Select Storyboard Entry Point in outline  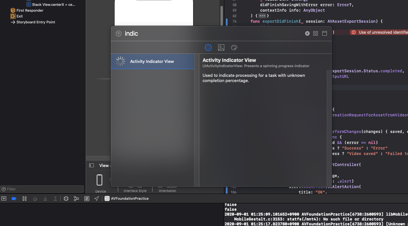36,22
